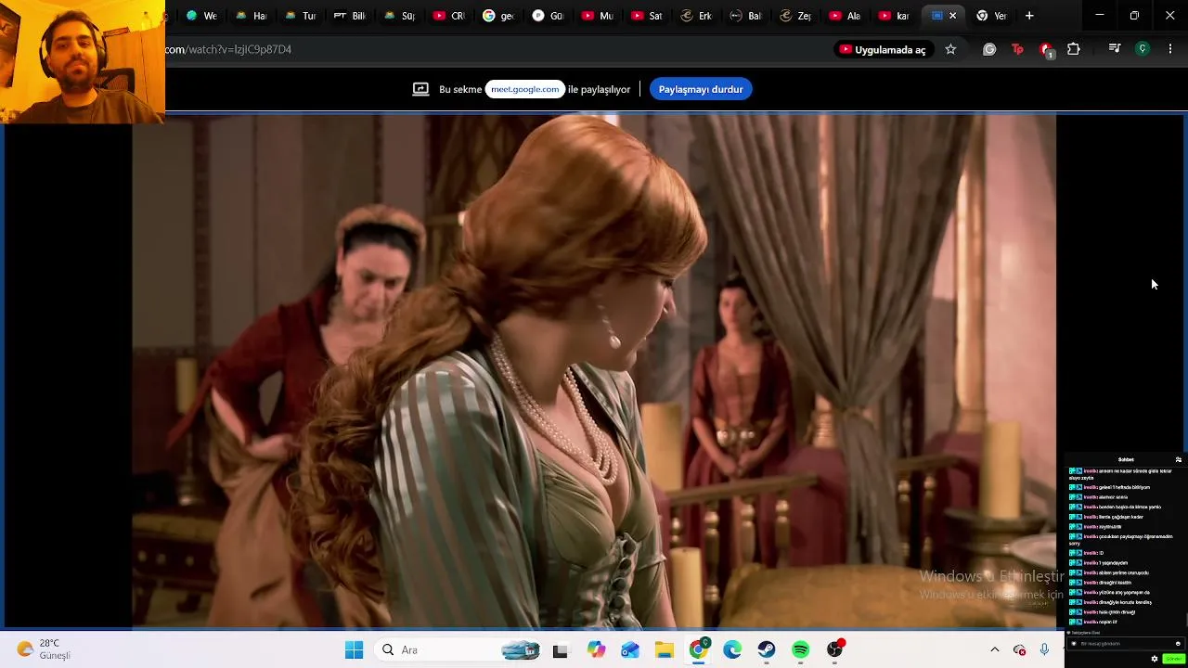Switch to the 'Süş' tab
Screen dimensions: 1188x668
click(399, 16)
